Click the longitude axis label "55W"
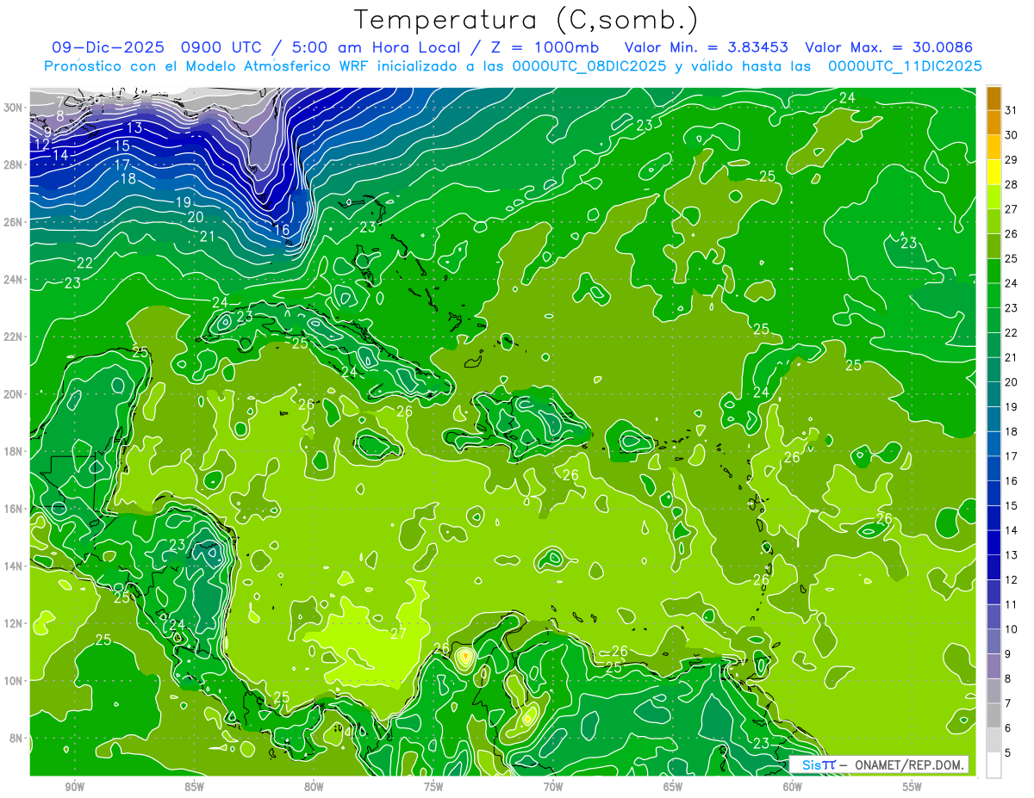Image resolution: width=1034 pixels, height=798 pixels. click(913, 788)
